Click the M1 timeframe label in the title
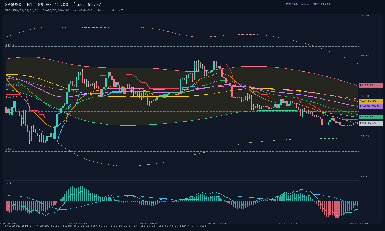Screen dimensions: 385x231 30,5
